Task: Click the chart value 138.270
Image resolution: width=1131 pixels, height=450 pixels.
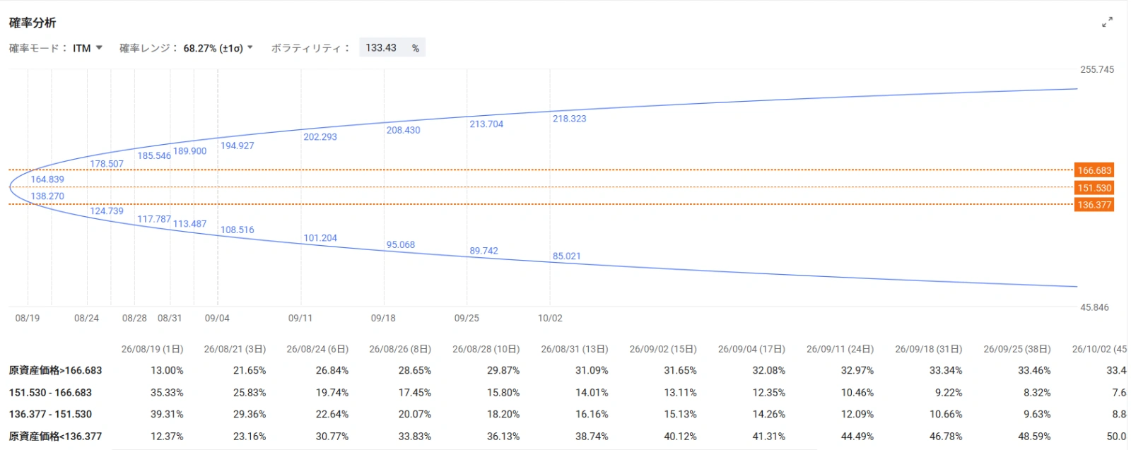Action: (x=47, y=196)
